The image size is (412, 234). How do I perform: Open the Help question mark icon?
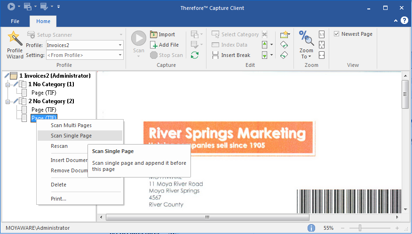(404, 21)
